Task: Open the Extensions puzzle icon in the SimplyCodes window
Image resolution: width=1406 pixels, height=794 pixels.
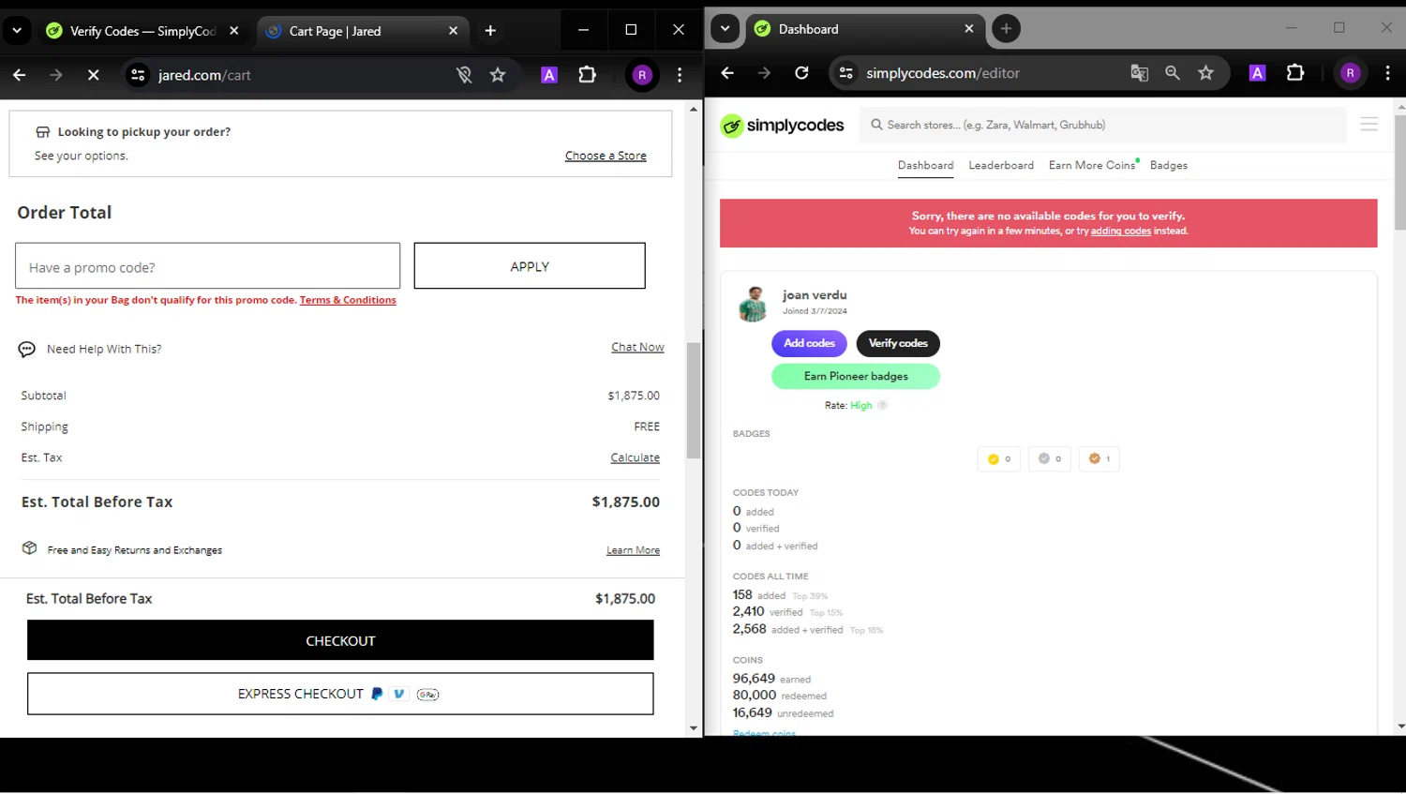Action: (1295, 73)
